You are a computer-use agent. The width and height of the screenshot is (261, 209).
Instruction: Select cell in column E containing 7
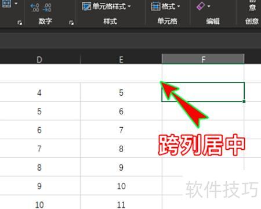121,129
